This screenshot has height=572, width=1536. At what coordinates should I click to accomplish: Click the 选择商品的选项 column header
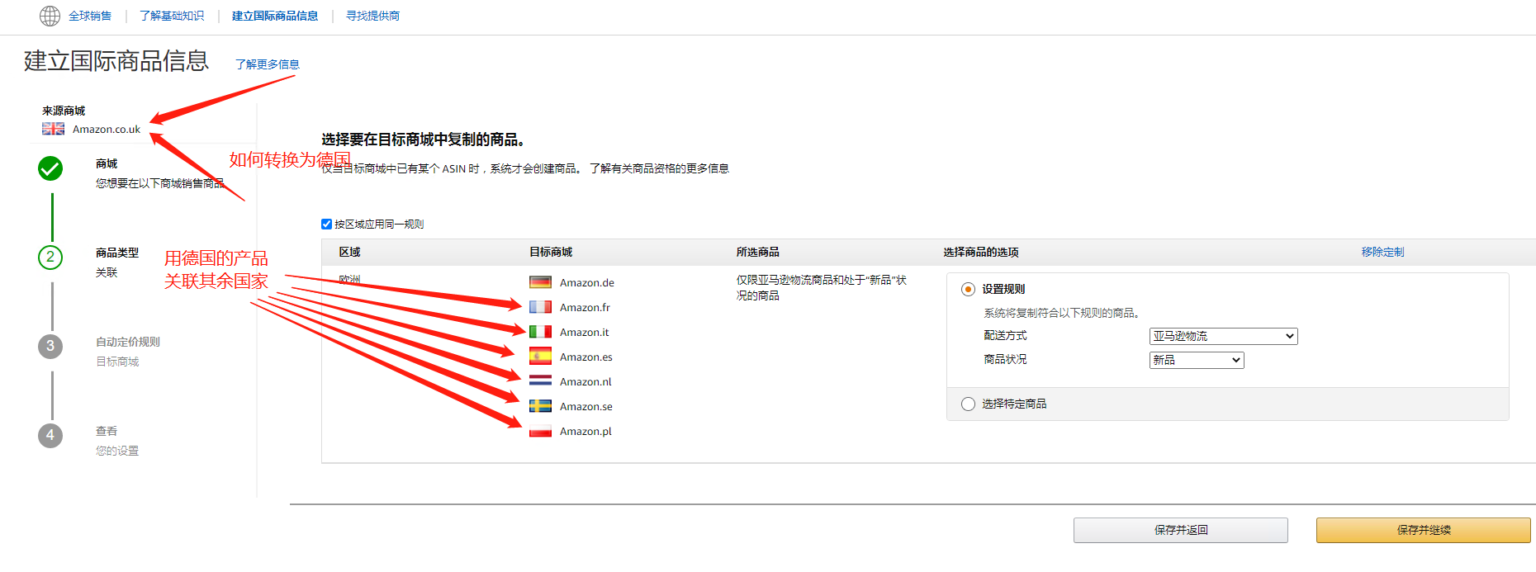point(981,252)
